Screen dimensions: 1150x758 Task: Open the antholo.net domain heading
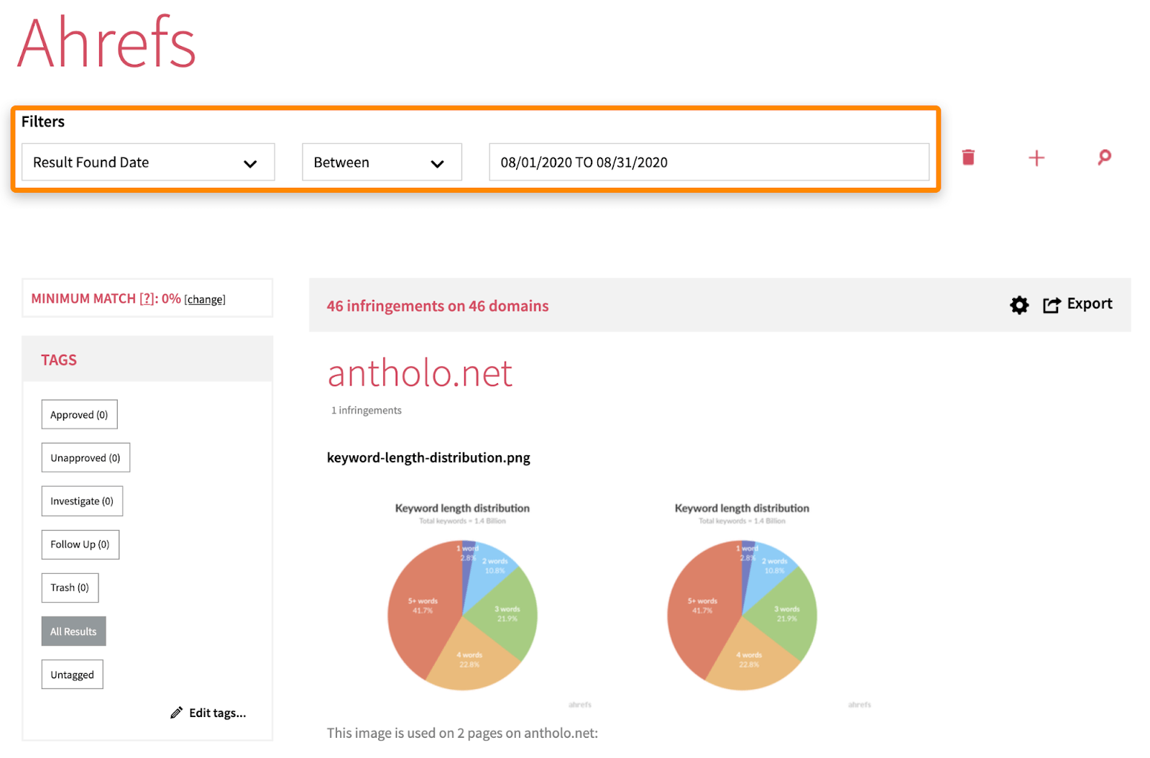click(420, 374)
